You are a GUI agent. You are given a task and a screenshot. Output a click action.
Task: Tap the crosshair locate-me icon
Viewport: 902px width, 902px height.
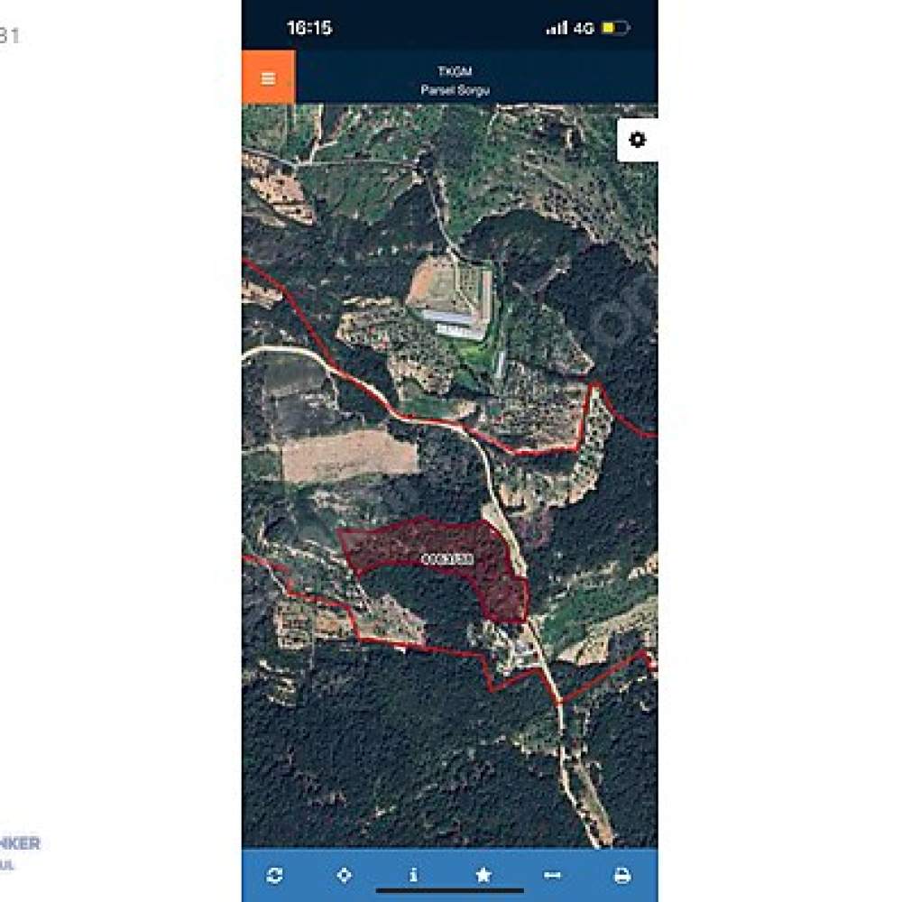344,875
